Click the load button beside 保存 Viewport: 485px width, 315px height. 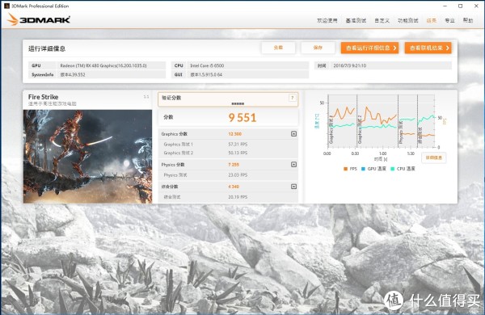(x=278, y=48)
